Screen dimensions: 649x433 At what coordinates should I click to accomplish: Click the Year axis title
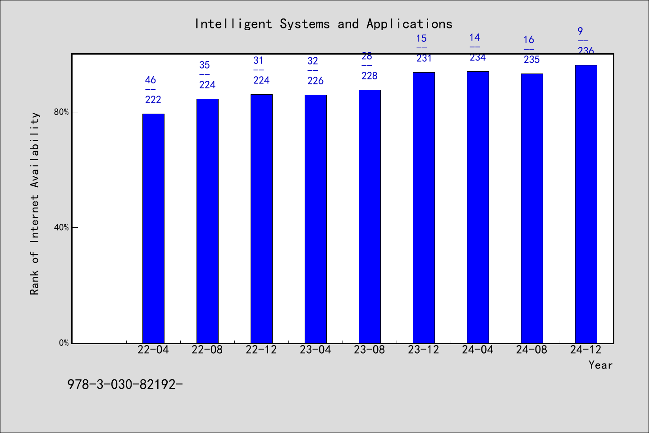(601, 365)
